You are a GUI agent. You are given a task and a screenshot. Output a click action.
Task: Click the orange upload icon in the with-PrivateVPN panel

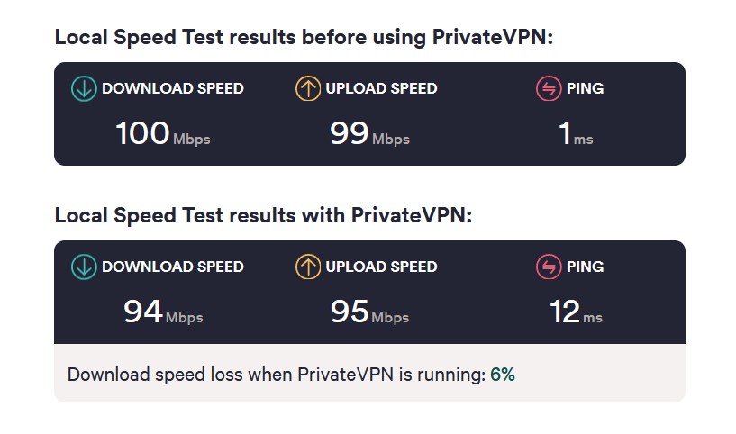[308, 267]
